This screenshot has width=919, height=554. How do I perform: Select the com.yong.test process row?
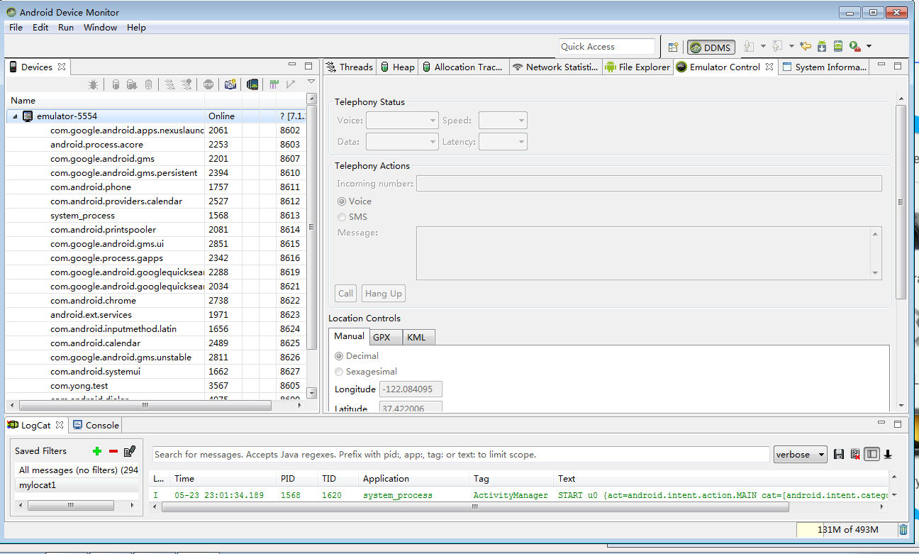point(157,386)
